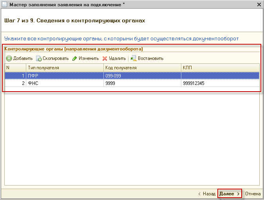The image size is (264, 200).
Task: Go back with the Назад button
Action: [207, 194]
